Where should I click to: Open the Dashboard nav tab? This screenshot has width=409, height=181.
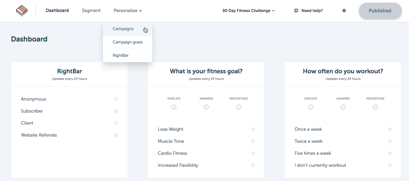(x=57, y=11)
